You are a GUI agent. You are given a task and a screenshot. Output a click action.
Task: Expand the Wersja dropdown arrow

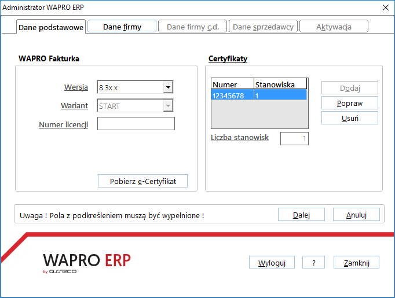[x=168, y=87]
